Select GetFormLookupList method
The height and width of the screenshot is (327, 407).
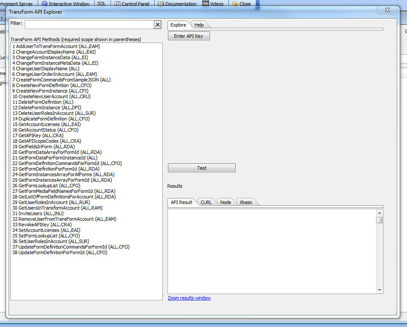click(46, 186)
